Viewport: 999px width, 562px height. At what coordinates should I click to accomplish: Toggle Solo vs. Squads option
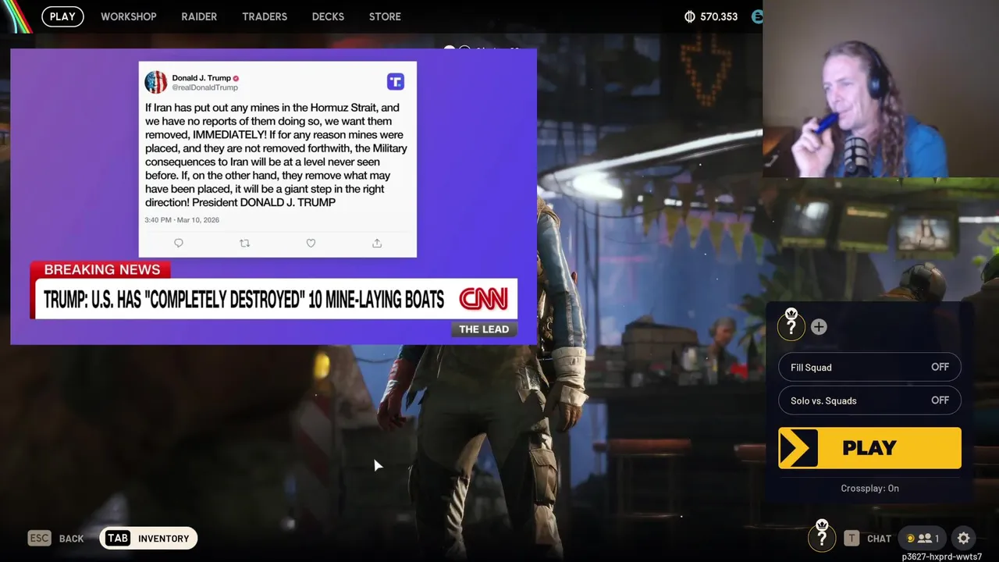tap(869, 400)
